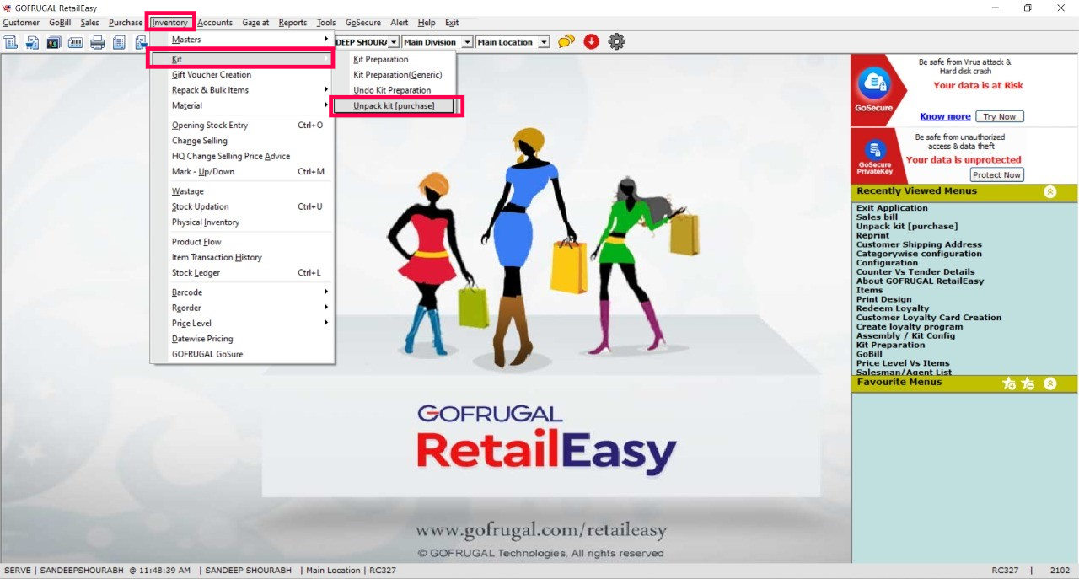Open the Customer menu
The height and width of the screenshot is (579, 1079).
tap(21, 23)
